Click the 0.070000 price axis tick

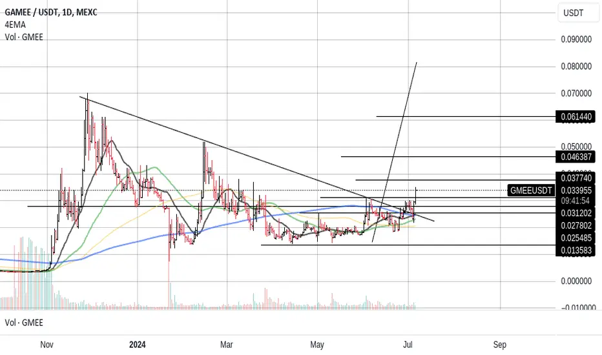(x=576, y=93)
